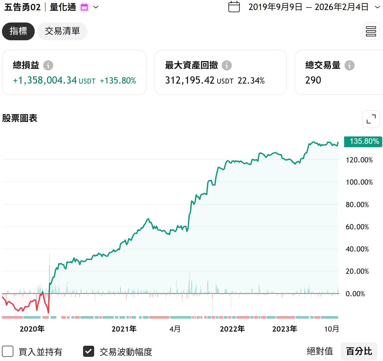This screenshot has height=361, width=383.
Task: Show info for 總損益
Action: tap(48, 65)
